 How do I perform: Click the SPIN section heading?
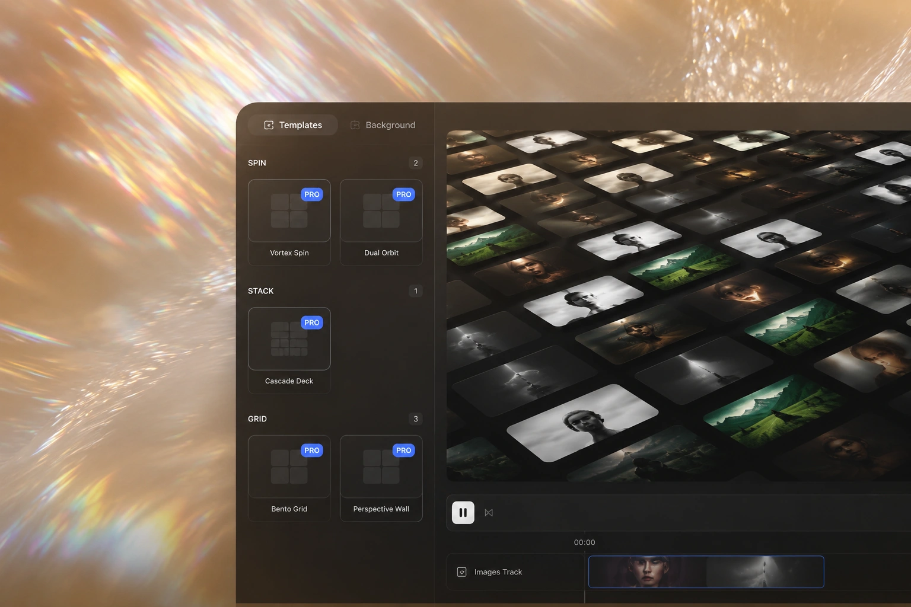point(257,163)
